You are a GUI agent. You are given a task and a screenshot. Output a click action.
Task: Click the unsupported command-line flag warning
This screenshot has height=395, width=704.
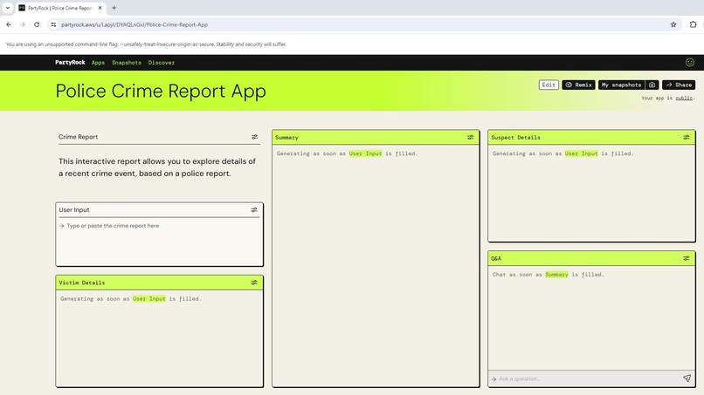pyautogui.click(x=147, y=44)
